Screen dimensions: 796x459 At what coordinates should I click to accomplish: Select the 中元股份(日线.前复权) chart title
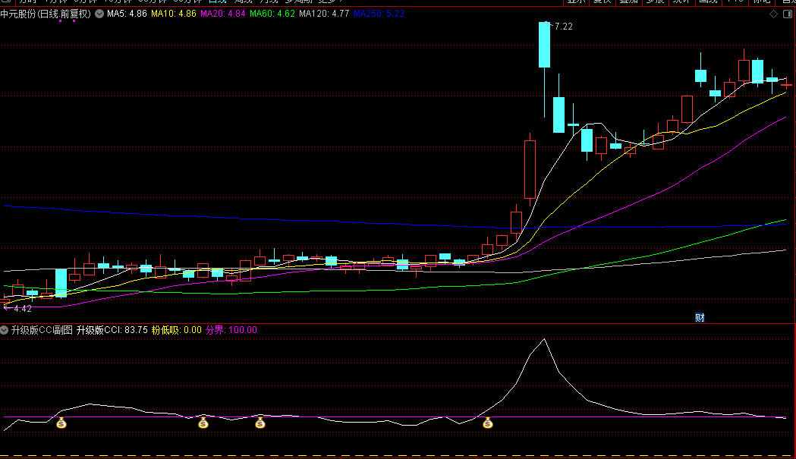tap(46, 14)
